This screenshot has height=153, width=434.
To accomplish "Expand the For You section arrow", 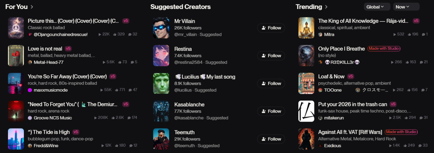I will click(x=32, y=7).
